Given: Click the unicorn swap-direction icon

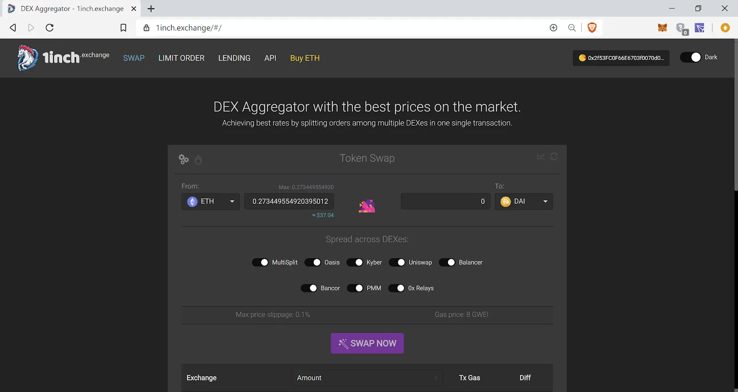Looking at the screenshot, I should pyautogui.click(x=367, y=206).
